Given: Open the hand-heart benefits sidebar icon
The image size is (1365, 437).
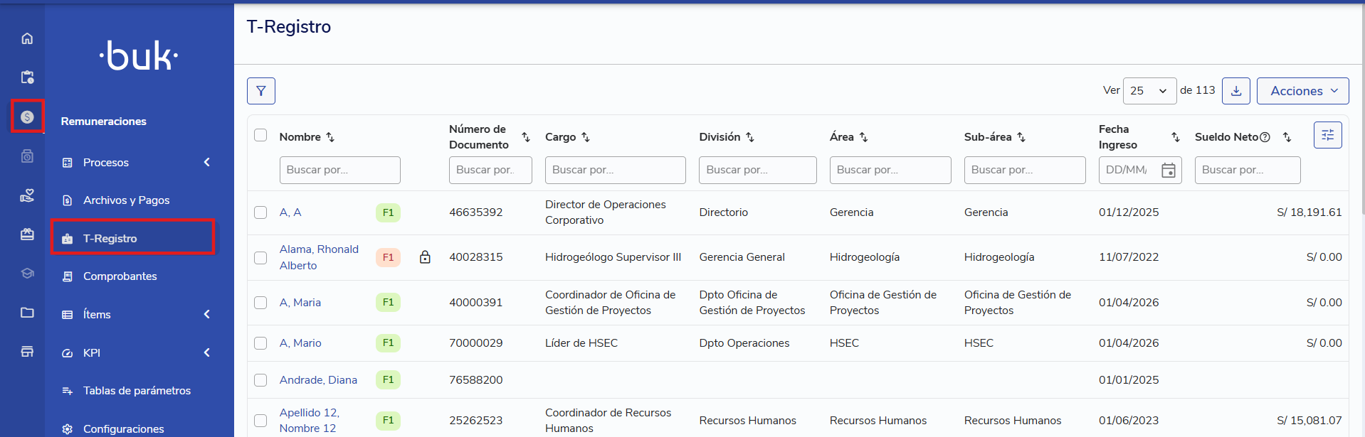Looking at the screenshot, I should [x=27, y=195].
